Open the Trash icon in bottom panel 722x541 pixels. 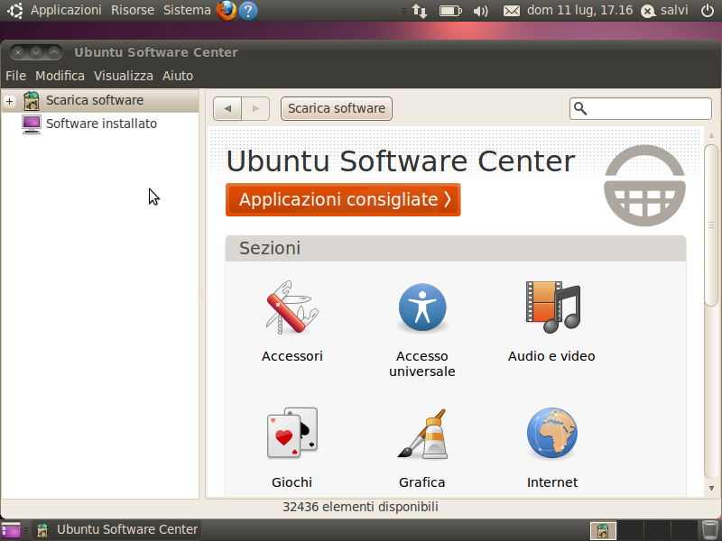[x=710, y=530]
